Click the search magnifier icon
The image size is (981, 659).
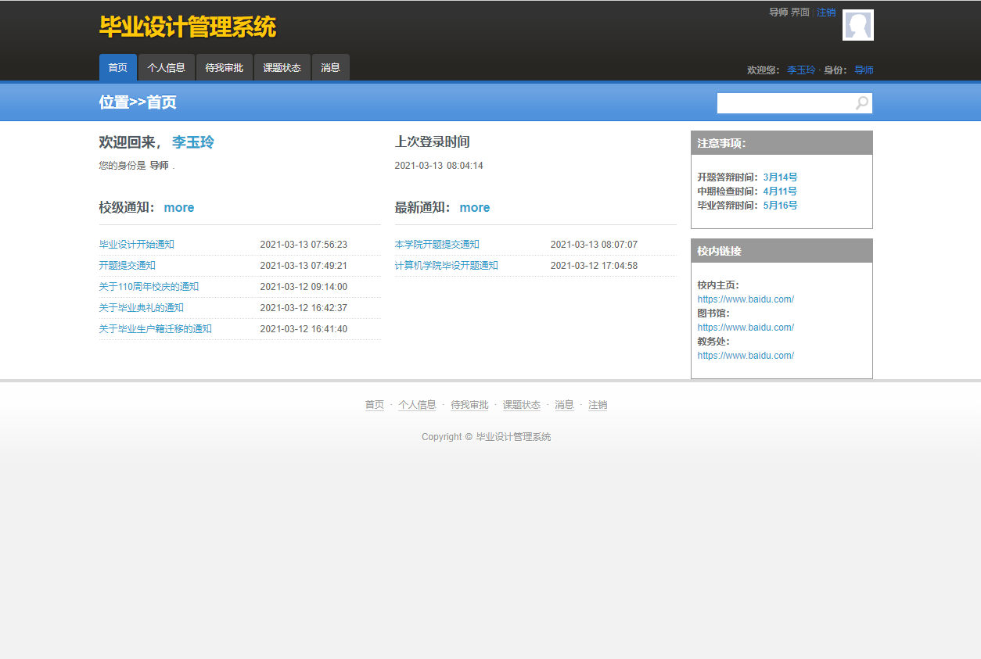[x=861, y=103]
